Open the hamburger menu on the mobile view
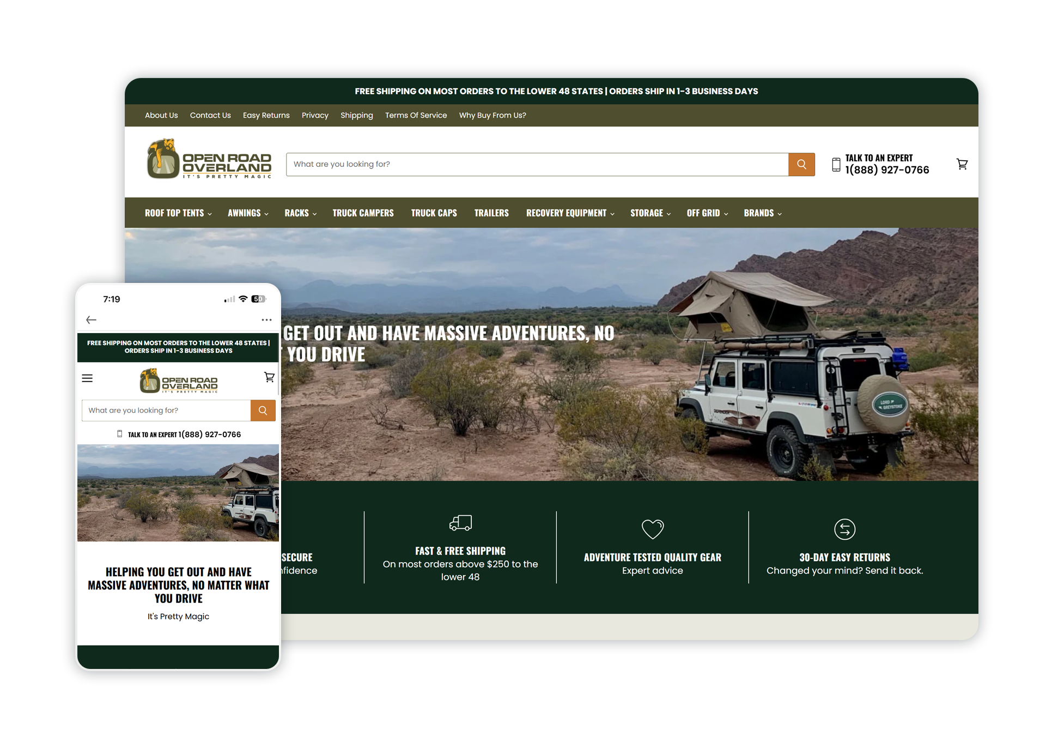The image size is (1046, 748). (87, 378)
